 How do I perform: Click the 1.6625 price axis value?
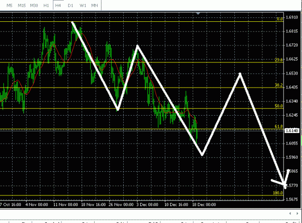[x=292, y=59]
